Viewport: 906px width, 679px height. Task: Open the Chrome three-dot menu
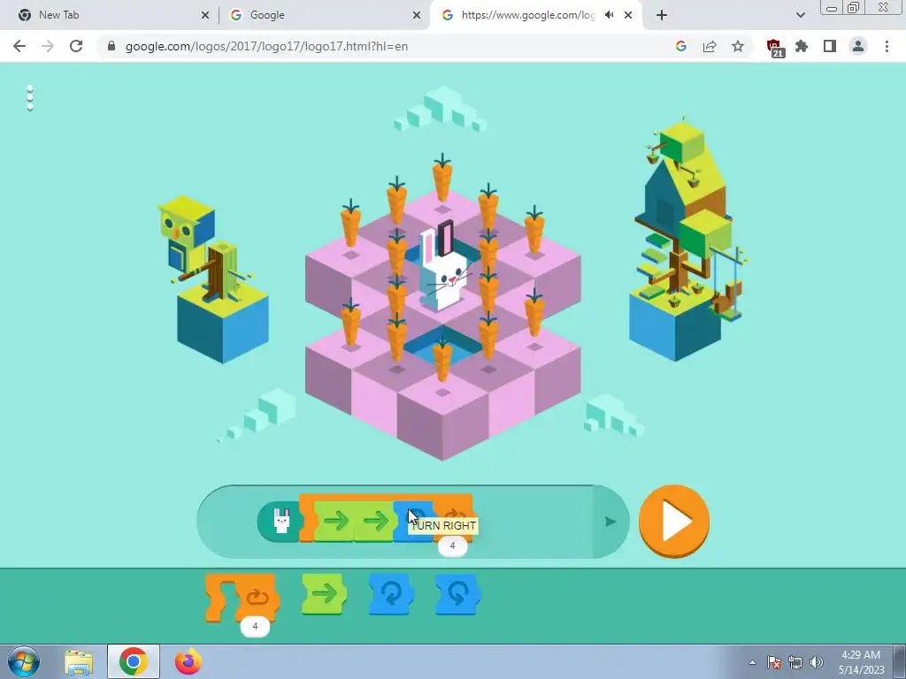click(887, 46)
